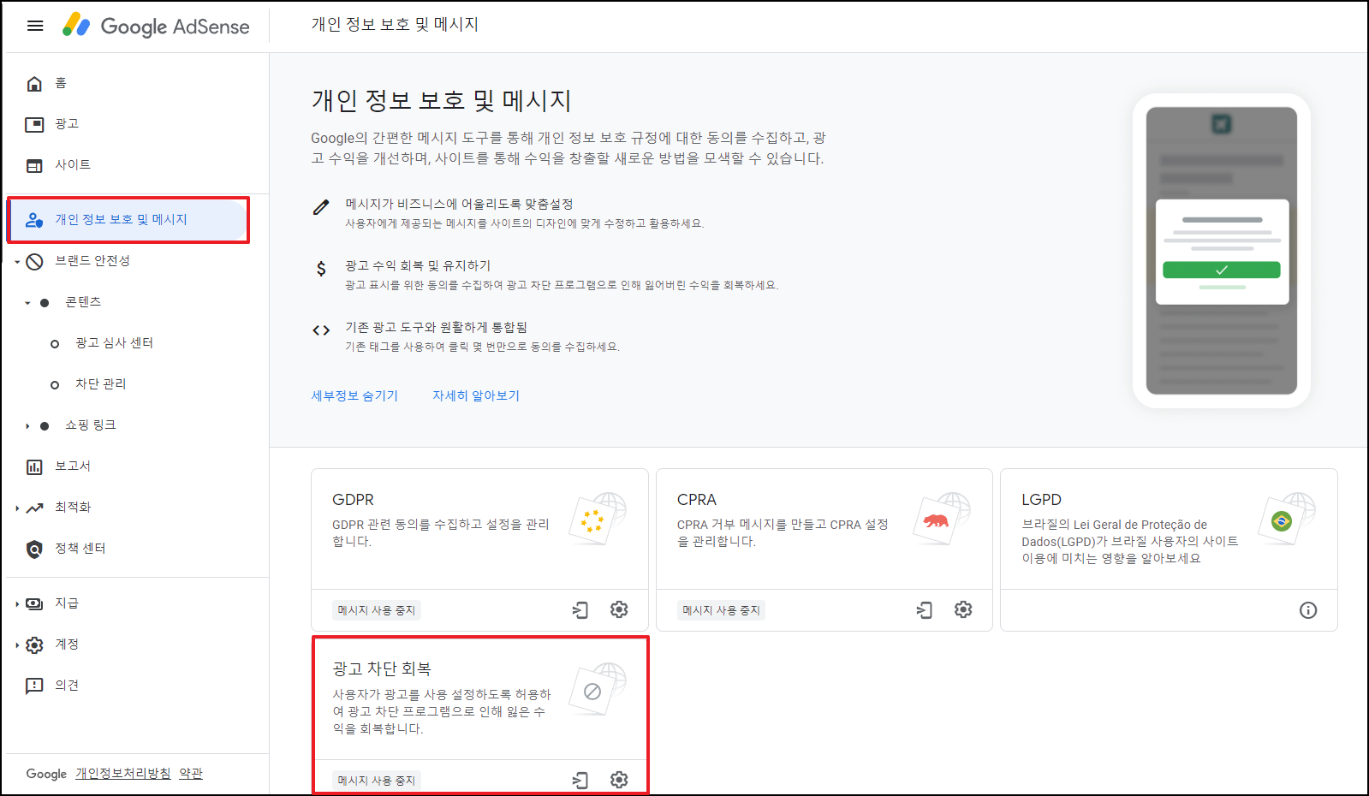The width and height of the screenshot is (1369, 796).
Task: Click the phone preview illustration
Action: coord(1222,251)
